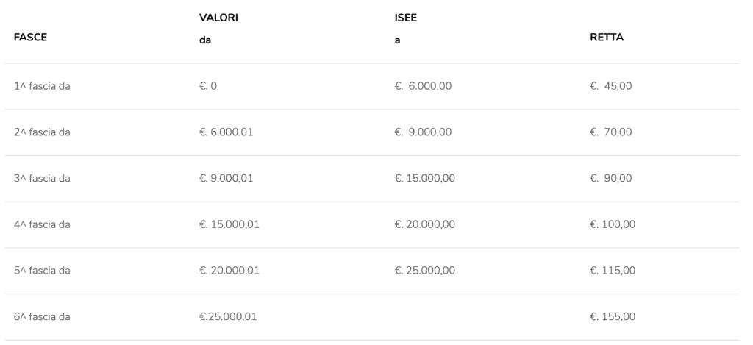This screenshot has width=753, height=345.
Task: Click the €. 15.000,00 upper limit cell
Action: click(425, 178)
